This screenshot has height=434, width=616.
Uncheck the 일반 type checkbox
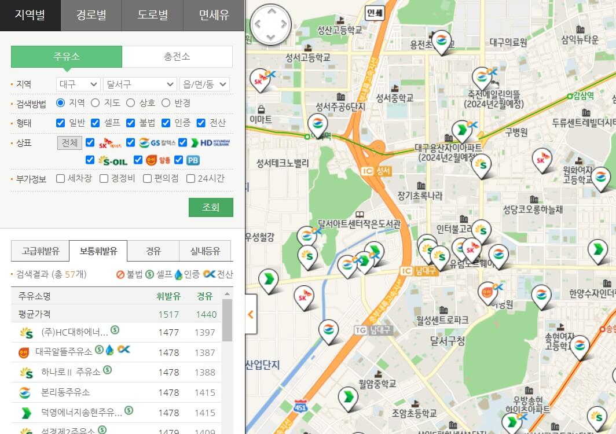(60, 123)
